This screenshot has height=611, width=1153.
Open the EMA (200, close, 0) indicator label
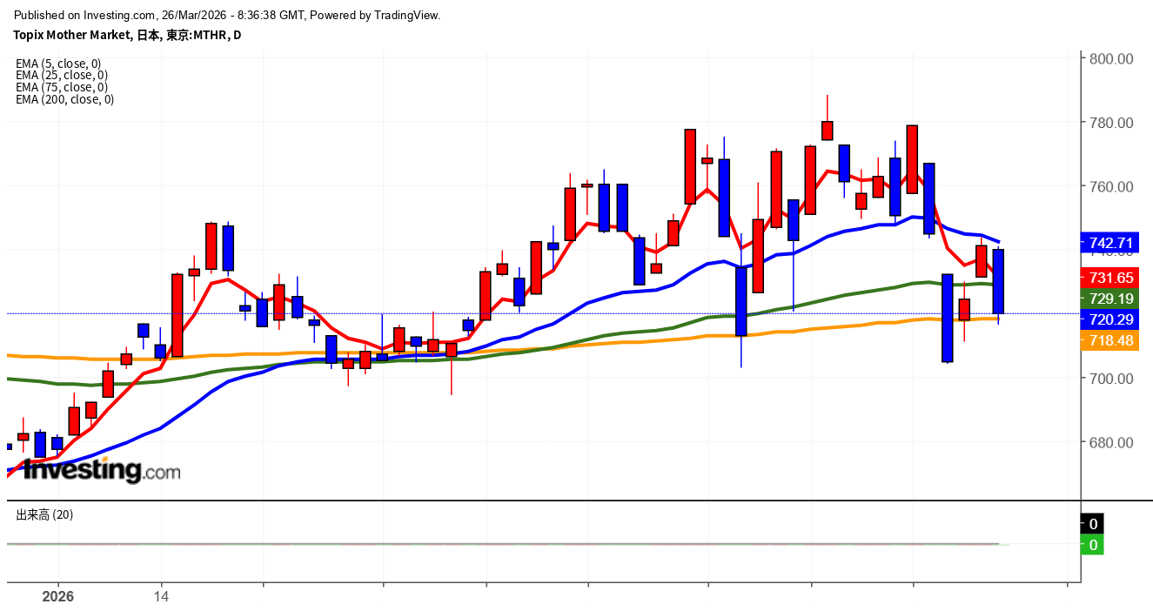[x=64, y=99]
